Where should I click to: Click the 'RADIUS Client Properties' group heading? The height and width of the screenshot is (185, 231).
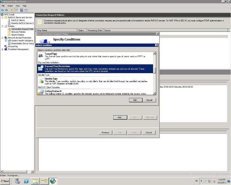(x=49, y=87)
